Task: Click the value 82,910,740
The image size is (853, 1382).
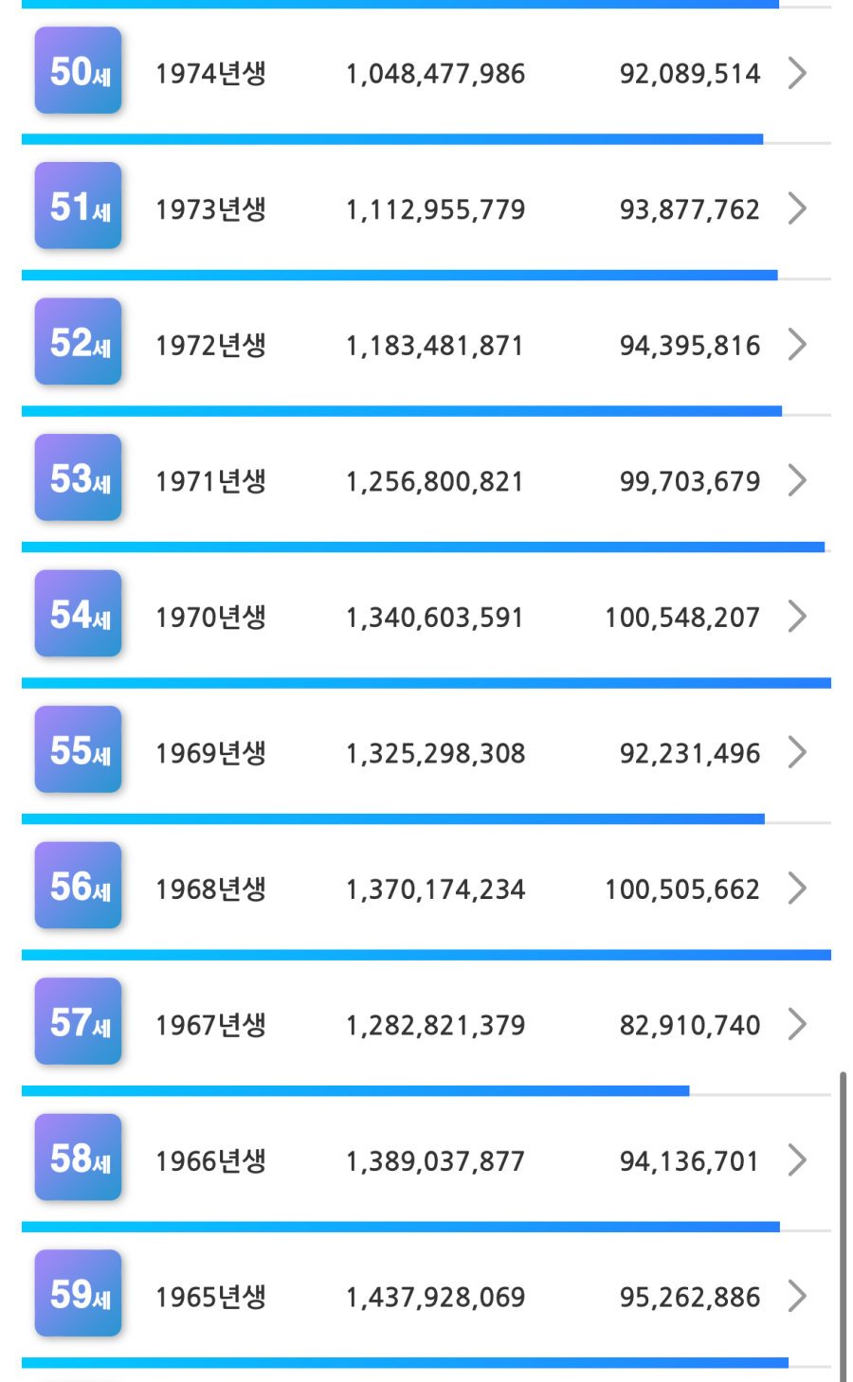Action: point(689,1025)
